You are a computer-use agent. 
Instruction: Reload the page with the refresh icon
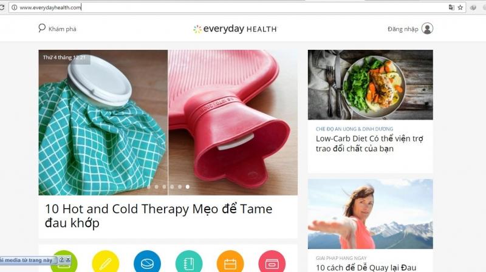2,7
